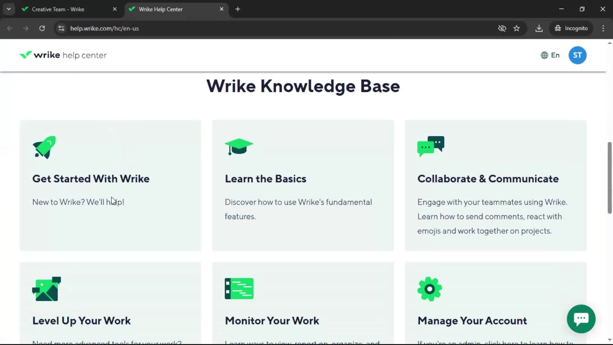Click 'Engage with your teammates using Wrike.' text
613x345 pixels.
(x=492, y=202)
